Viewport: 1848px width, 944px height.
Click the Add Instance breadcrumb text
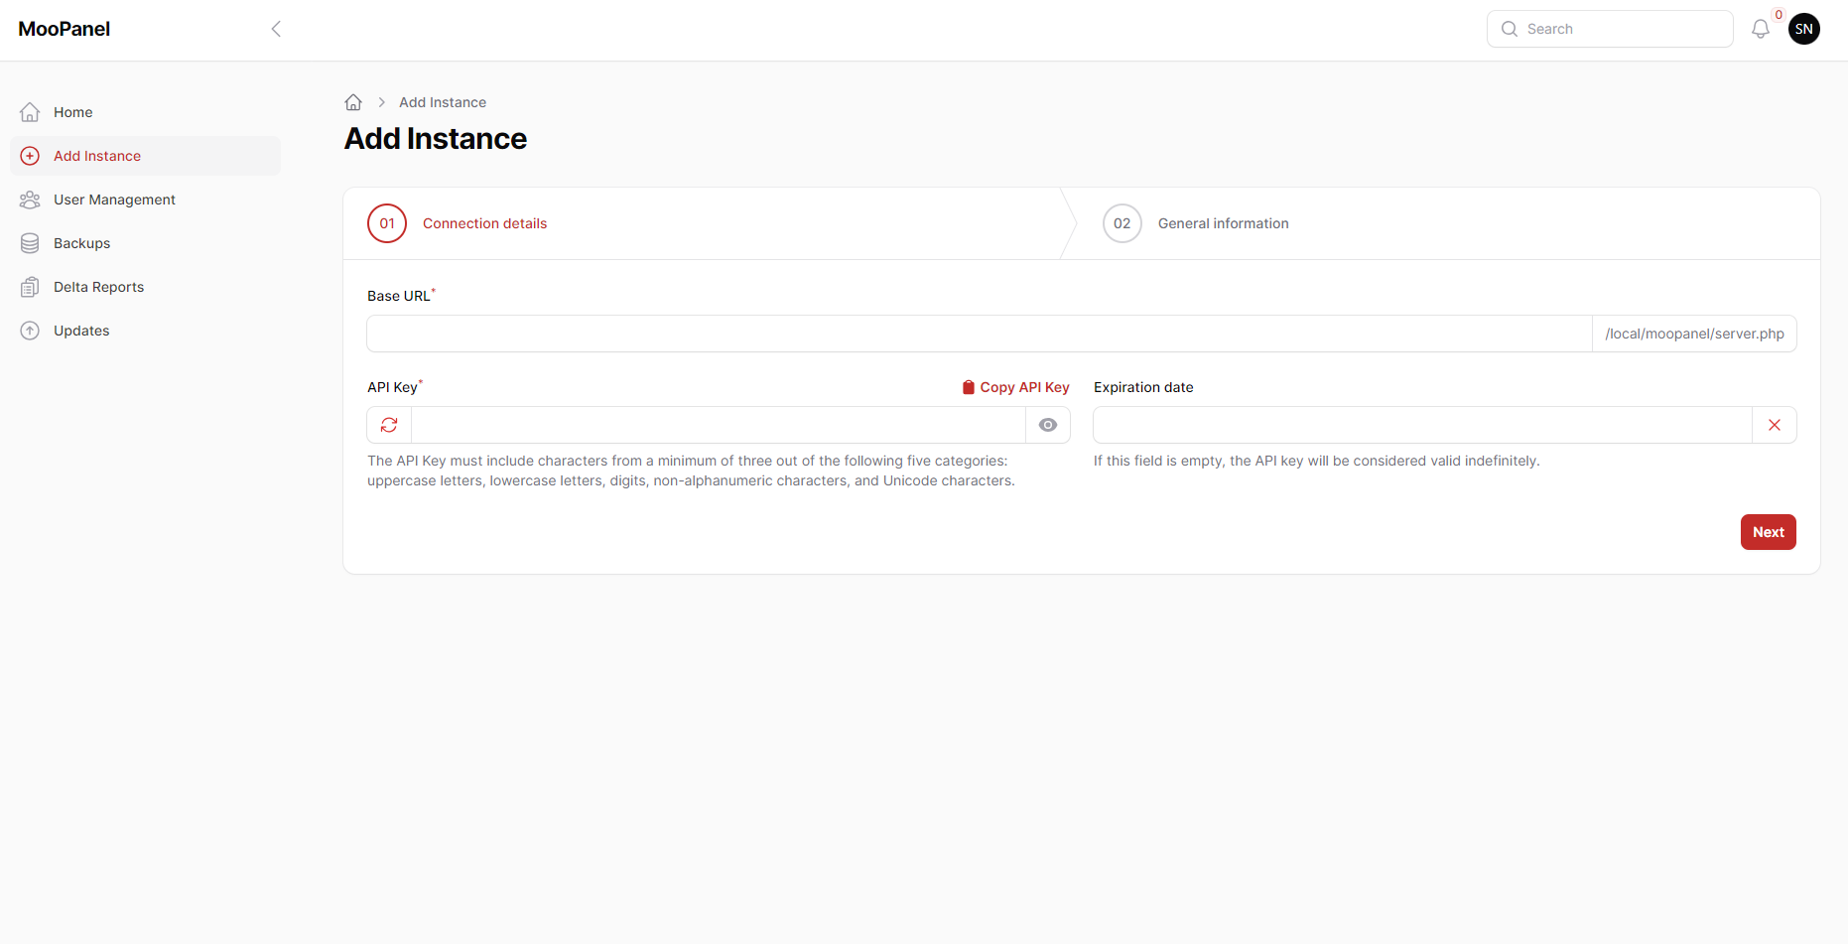tap(443, 102)
